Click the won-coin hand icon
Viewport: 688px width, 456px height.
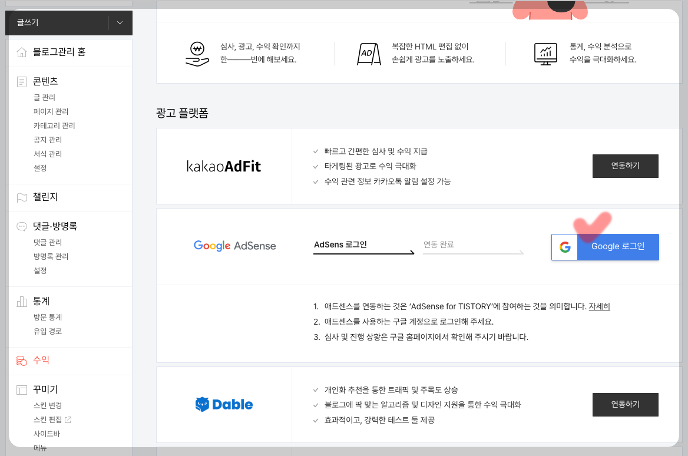click(197, 52)
